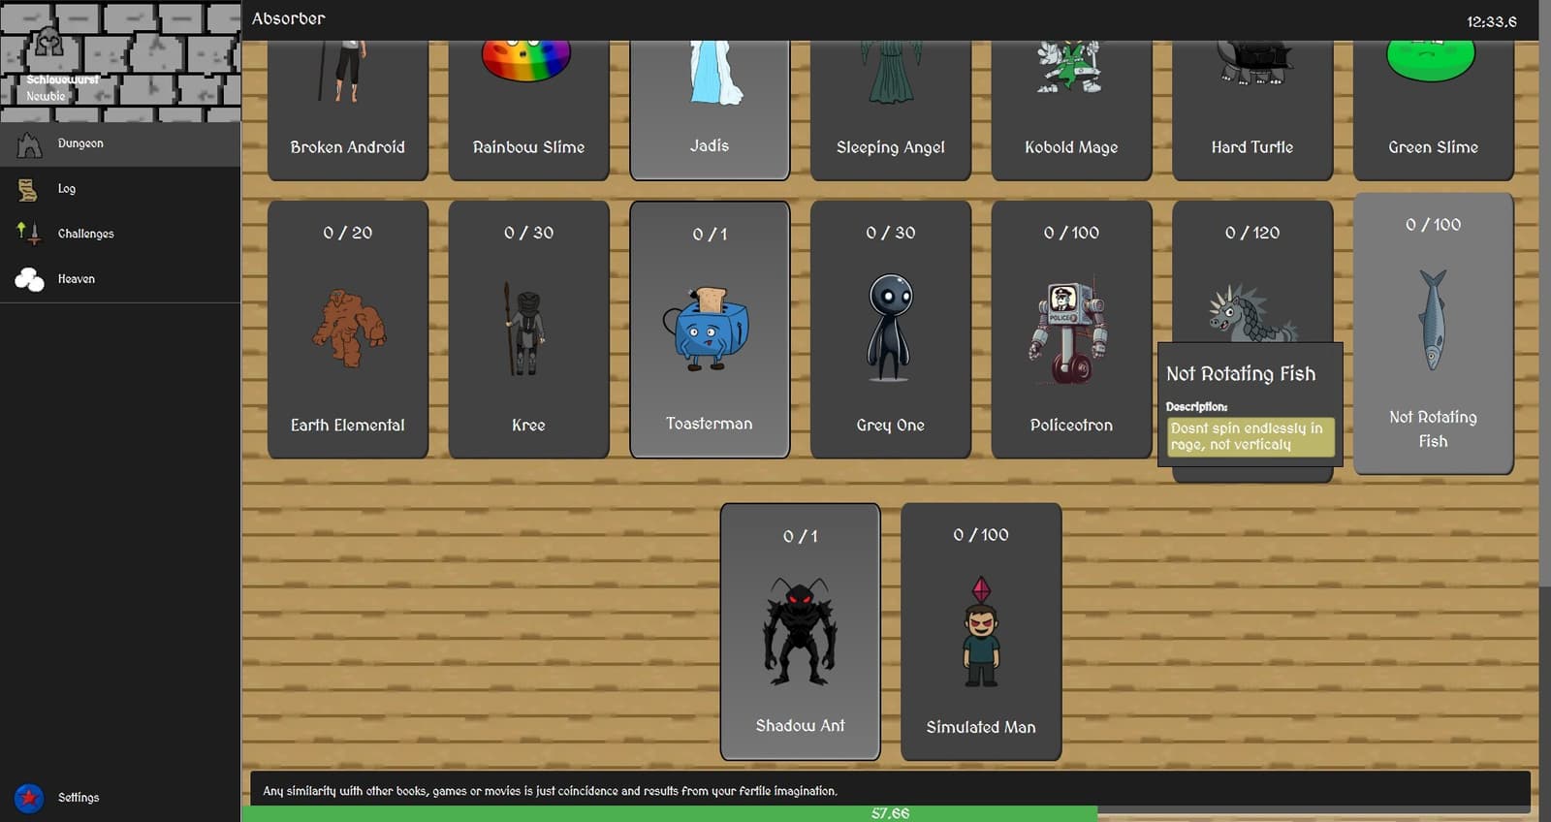1551x822 pixels.
Task: Select the Green Slime card
Action: tap(1433, 111)
